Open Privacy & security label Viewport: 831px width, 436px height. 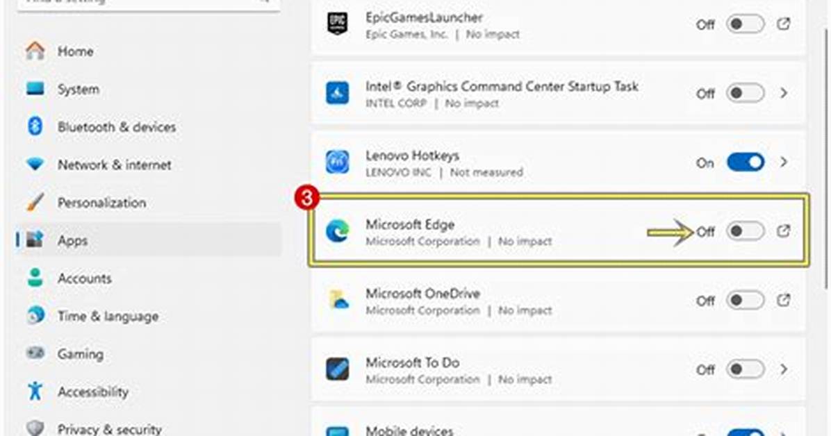click(x=110, y=429)
